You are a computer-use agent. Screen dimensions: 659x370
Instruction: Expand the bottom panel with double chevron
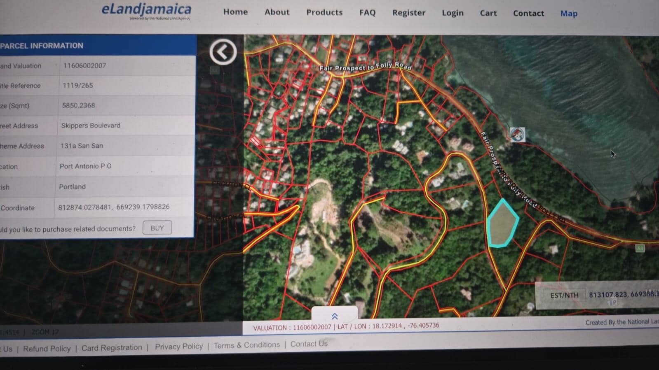335,316
